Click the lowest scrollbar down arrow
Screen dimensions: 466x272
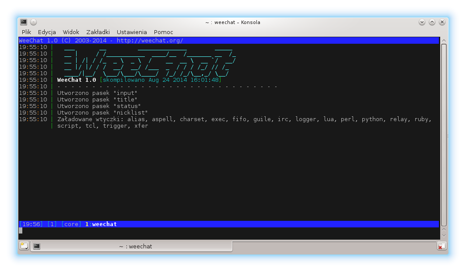[x=444, y=235]
